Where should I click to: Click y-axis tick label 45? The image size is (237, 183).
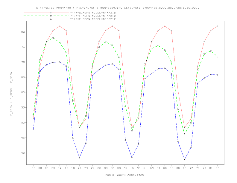click(23, 138)
